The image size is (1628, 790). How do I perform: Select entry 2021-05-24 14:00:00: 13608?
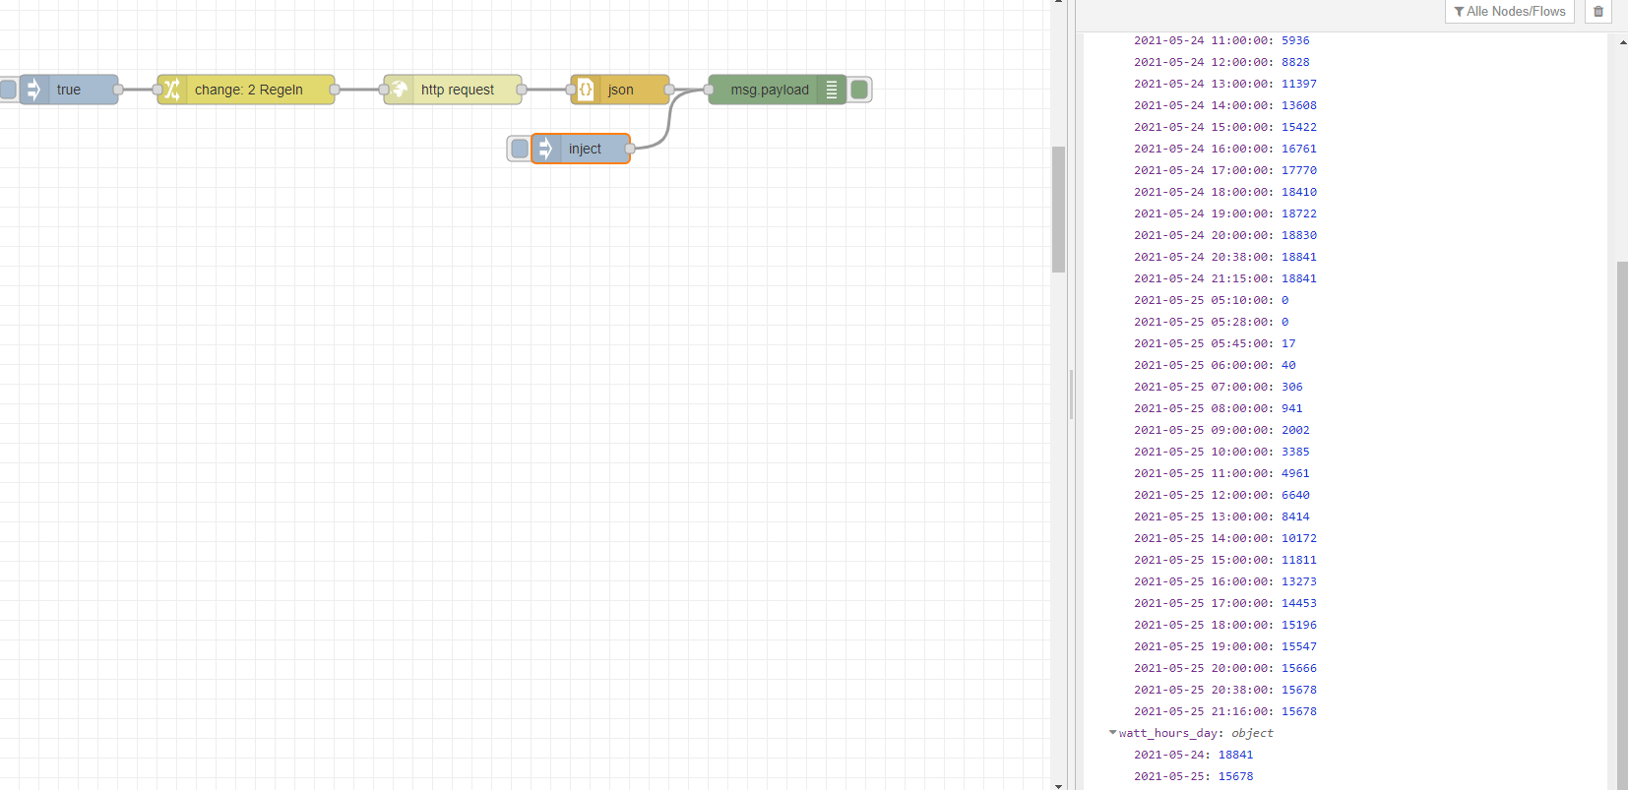click(1225, 105)
